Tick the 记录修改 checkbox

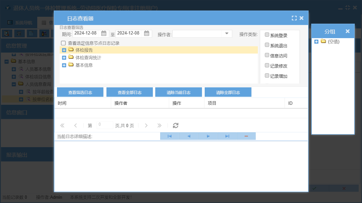tap(267, 66)
